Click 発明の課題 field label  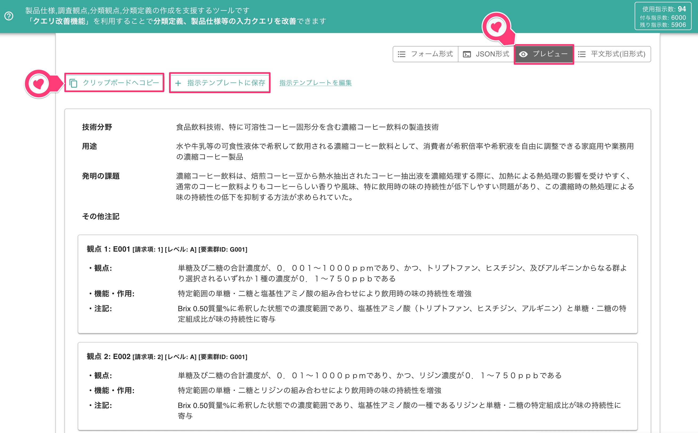tap(101, 176)
